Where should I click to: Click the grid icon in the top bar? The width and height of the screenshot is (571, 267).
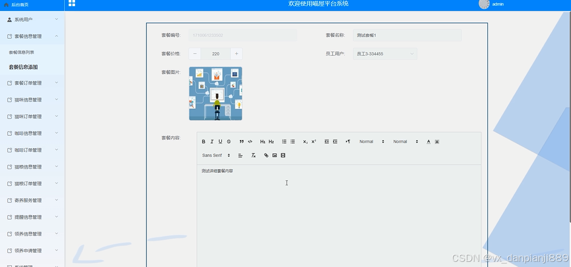pos(72,3)
